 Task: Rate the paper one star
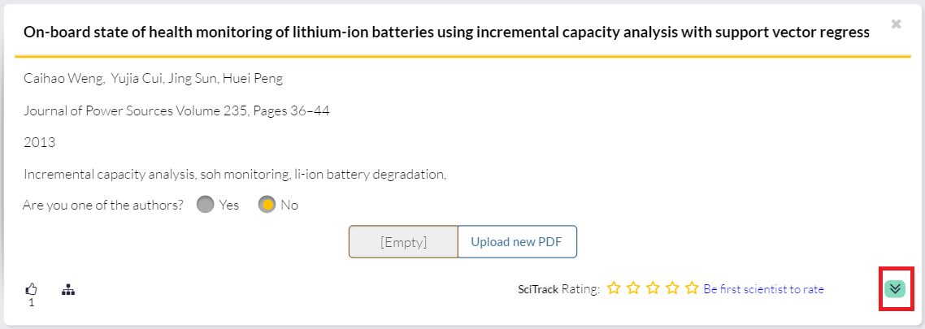[614, 288]
